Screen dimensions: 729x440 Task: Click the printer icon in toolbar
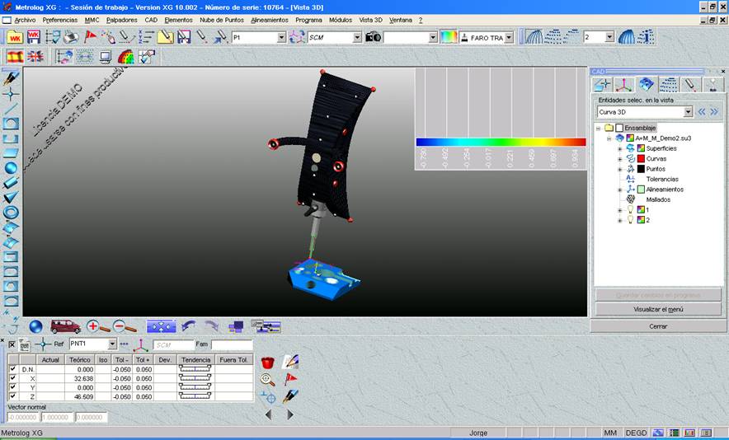[71, 37]
